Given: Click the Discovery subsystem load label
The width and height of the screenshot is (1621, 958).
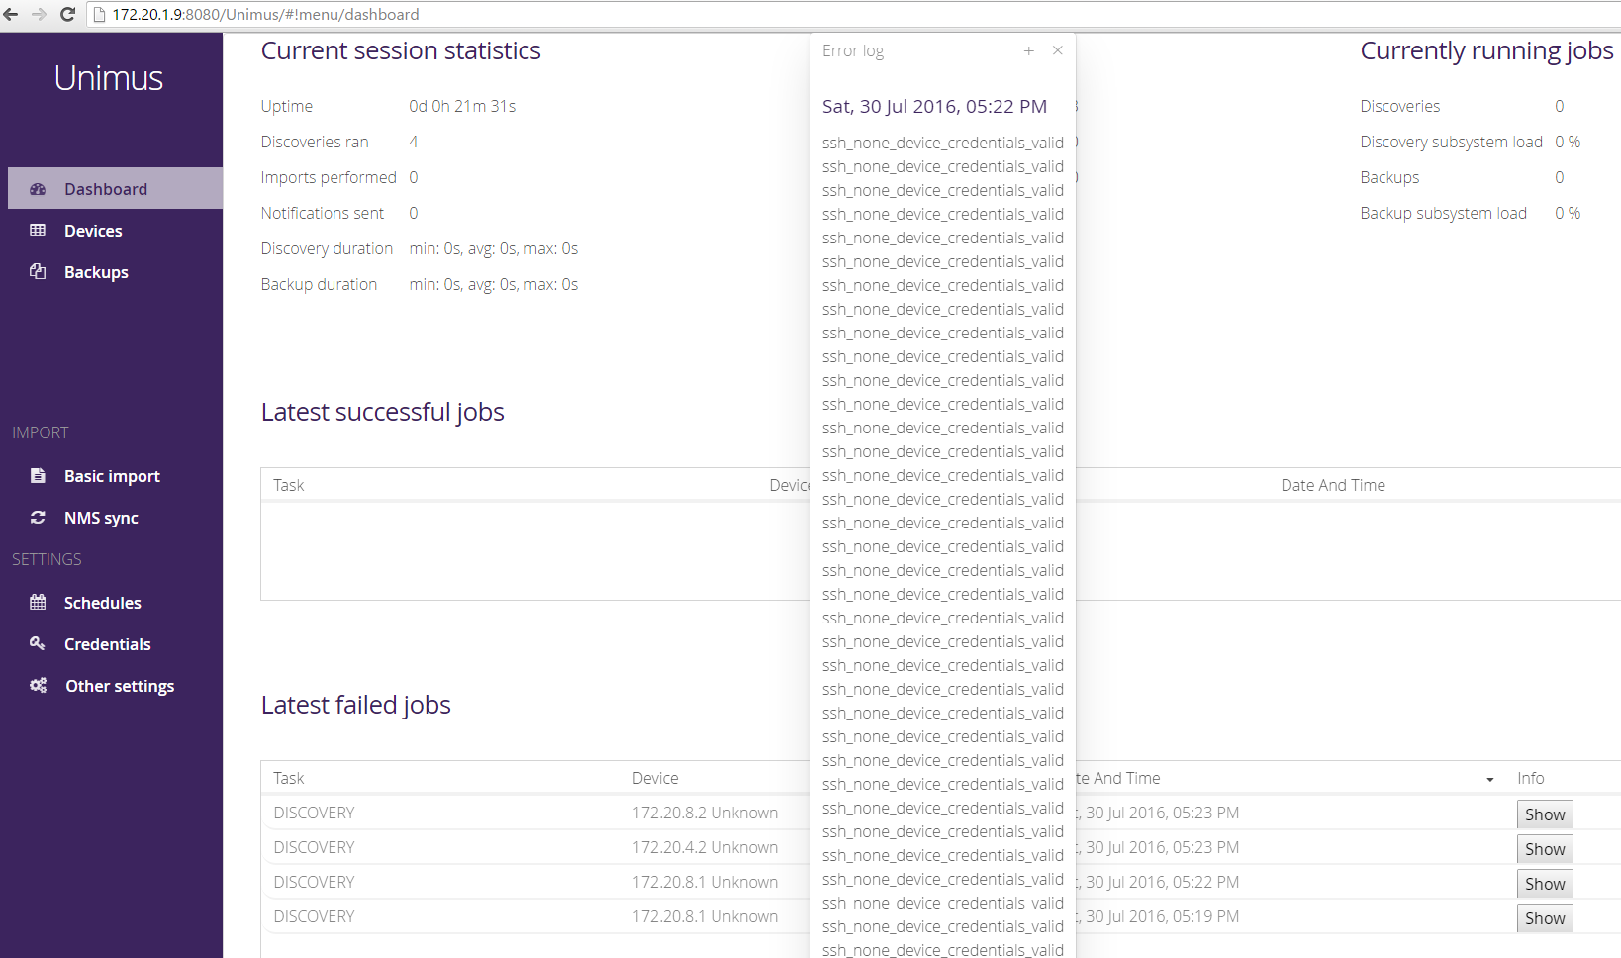Looking at the screenshot, I should coord(1452,142).
